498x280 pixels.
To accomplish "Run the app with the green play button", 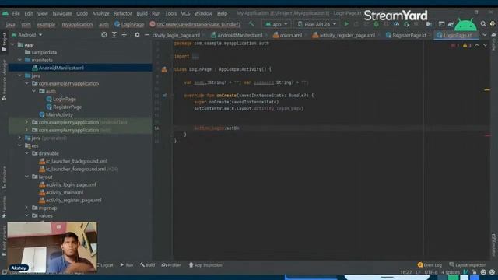I will pos(346,24).
